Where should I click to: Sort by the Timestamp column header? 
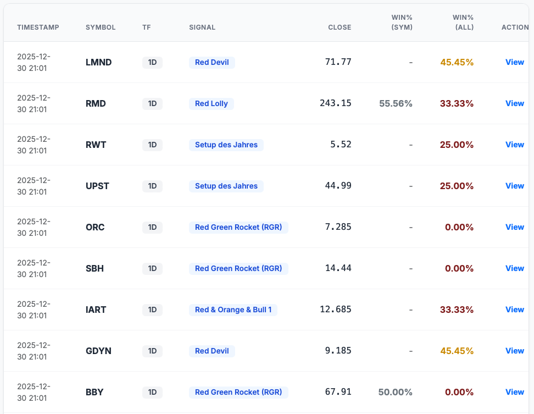pyautogui.click(x=38, y=27)
